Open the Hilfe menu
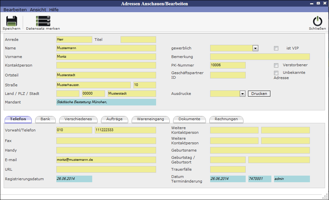Viewport: 329px width, 200px height. click(x=54, y=10)
